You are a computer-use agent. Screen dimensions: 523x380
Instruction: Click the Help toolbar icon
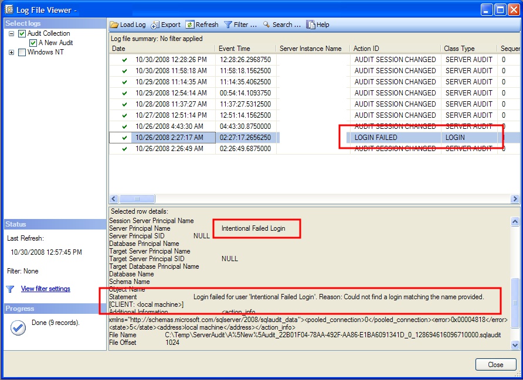point(311,25)
